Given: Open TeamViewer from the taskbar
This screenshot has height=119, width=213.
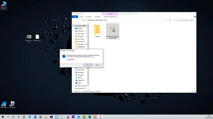Looking at the screenshot, I should coord(57,117).
